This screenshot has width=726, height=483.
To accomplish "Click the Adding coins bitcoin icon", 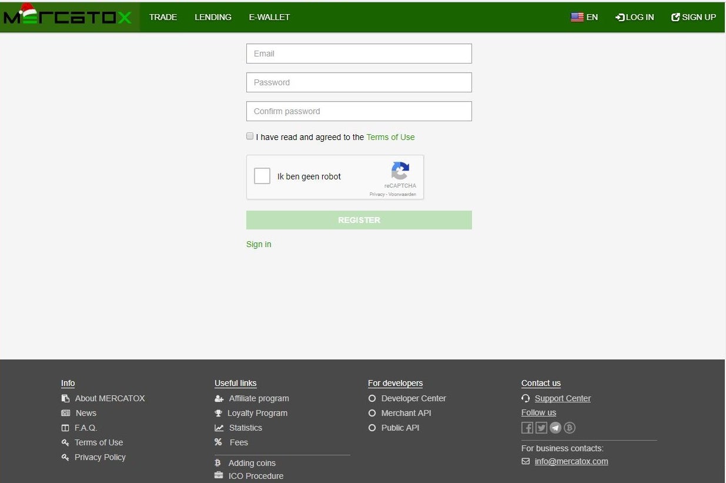I will pos(218,463).
